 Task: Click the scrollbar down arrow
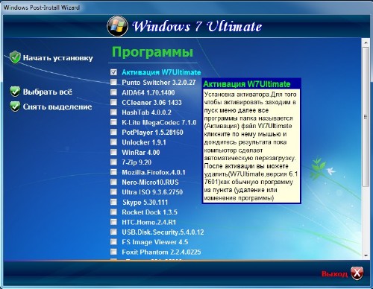[x=366, y=255]
